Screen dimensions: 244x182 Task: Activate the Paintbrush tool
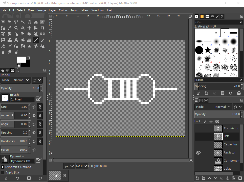[x=42, y=40]
